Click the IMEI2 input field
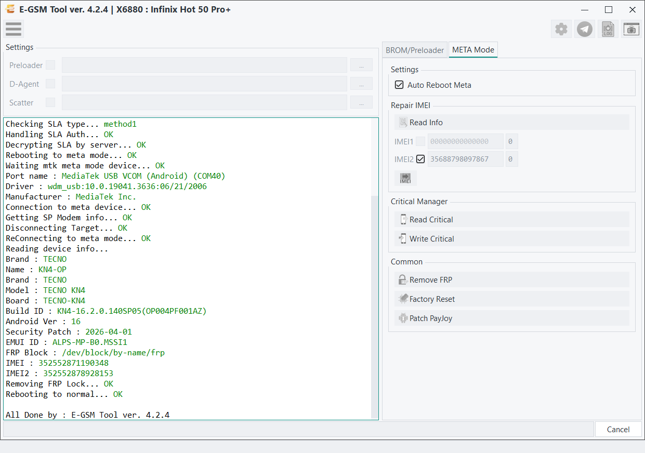This screenshot has height=453, width=645. pos(466,159)
